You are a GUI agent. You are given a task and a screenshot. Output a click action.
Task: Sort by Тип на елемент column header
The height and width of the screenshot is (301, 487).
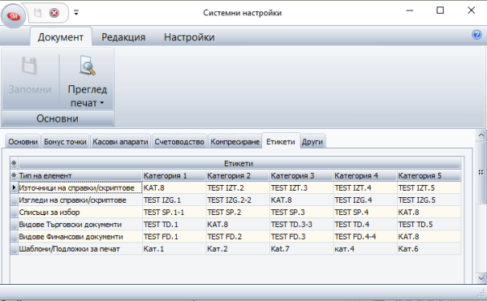(x=80, y=175)
